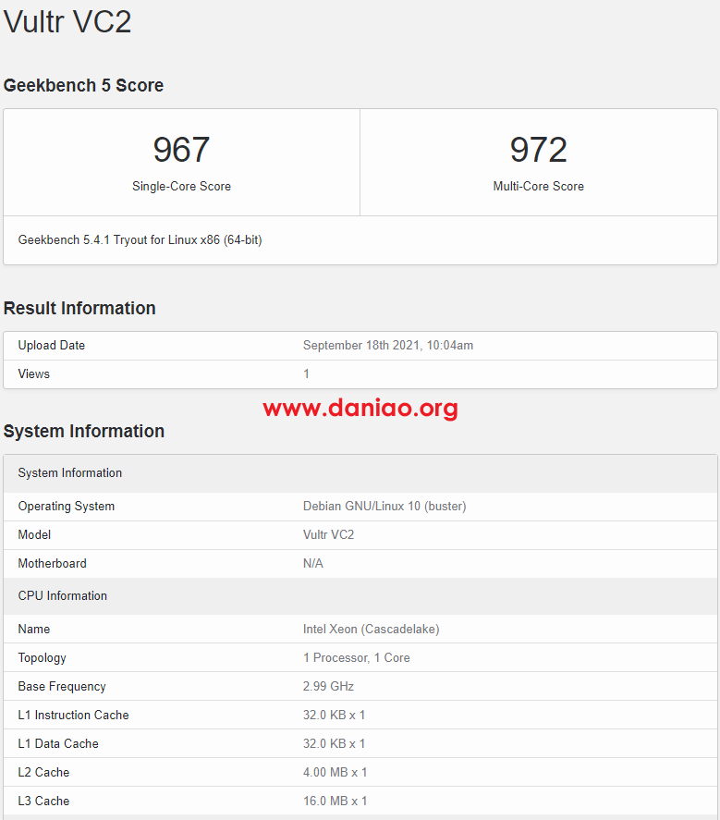The image size is (720, 820).
Task: Select the Vultr VC2 model value
Action: click(x=328, y=534)
